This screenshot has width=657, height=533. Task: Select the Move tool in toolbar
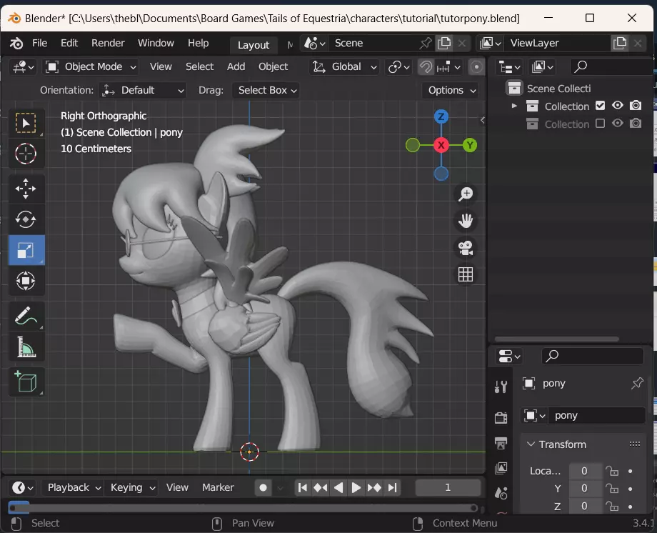coord(26,189)
